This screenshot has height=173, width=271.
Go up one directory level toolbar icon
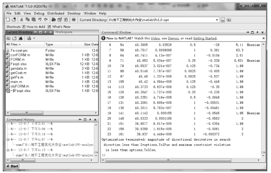click(x=229, y=20)
